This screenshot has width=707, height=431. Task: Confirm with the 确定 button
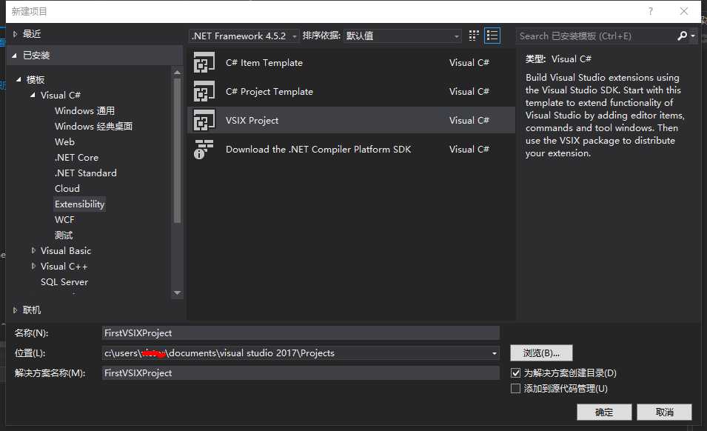coord(604,412)
